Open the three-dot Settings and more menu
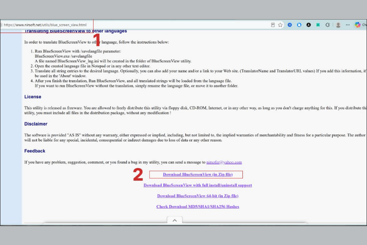The width and height of the screenshot is (367, 245). (348, 25)
